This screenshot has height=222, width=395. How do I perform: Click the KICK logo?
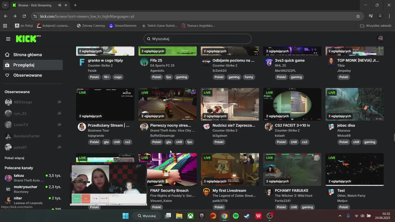tap(28, 39)
